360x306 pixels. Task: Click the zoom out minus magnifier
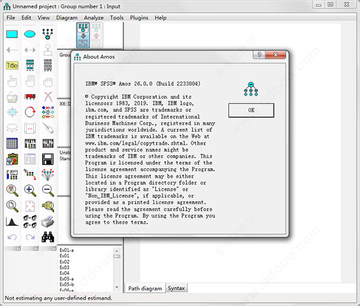(x=48, y=190)
